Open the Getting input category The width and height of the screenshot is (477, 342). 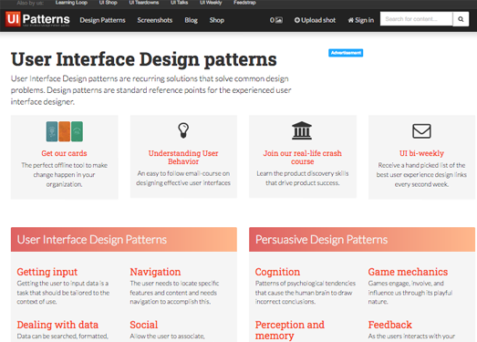coord(47,272)
